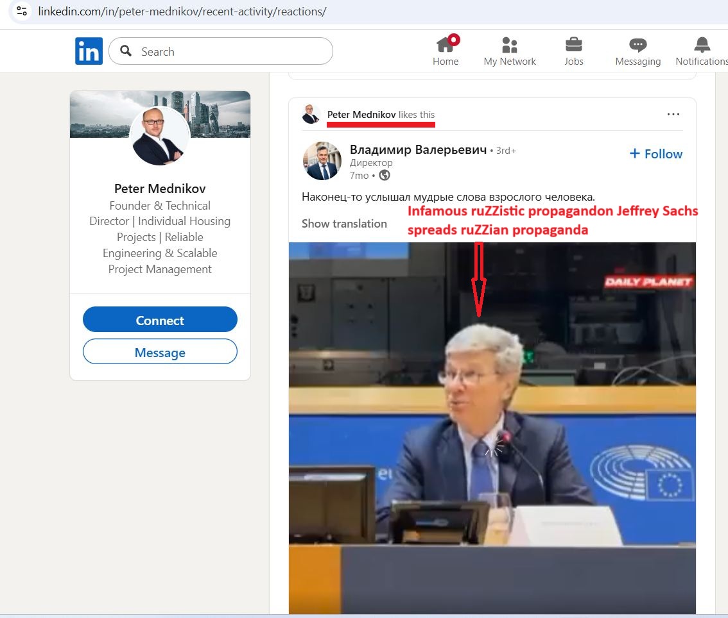Click the globe visibility icon on post
Viewport: 728px width, 618px height.
coord(385,175)
